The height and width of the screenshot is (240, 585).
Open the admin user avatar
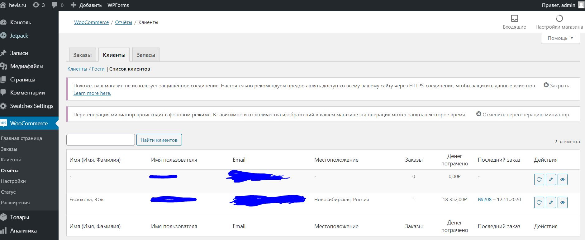581,5
